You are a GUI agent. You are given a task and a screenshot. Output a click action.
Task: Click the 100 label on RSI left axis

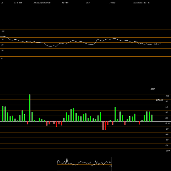coord(3,31)
